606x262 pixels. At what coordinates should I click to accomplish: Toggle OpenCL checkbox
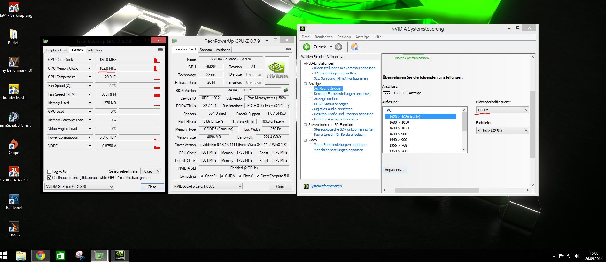202,176
